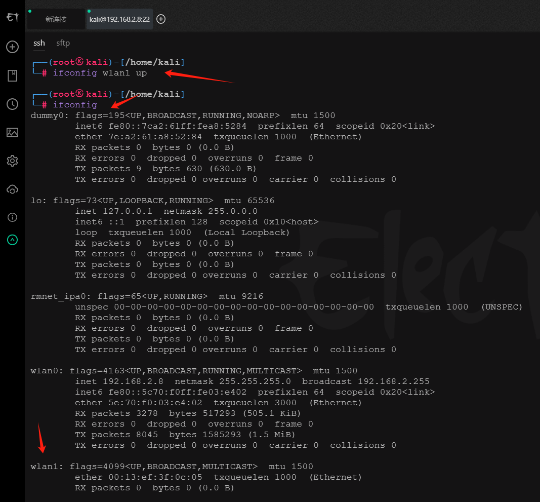Click the wlan1 interface flags line
540x502 pixels.
172,466
